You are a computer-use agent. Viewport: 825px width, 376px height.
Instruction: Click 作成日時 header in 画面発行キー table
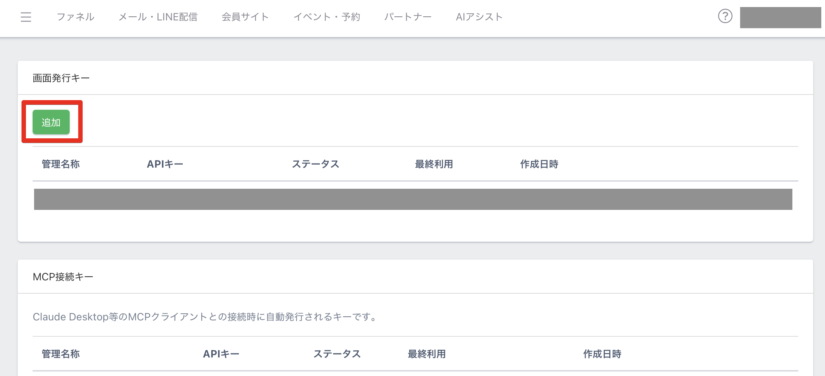click(539, 164)
